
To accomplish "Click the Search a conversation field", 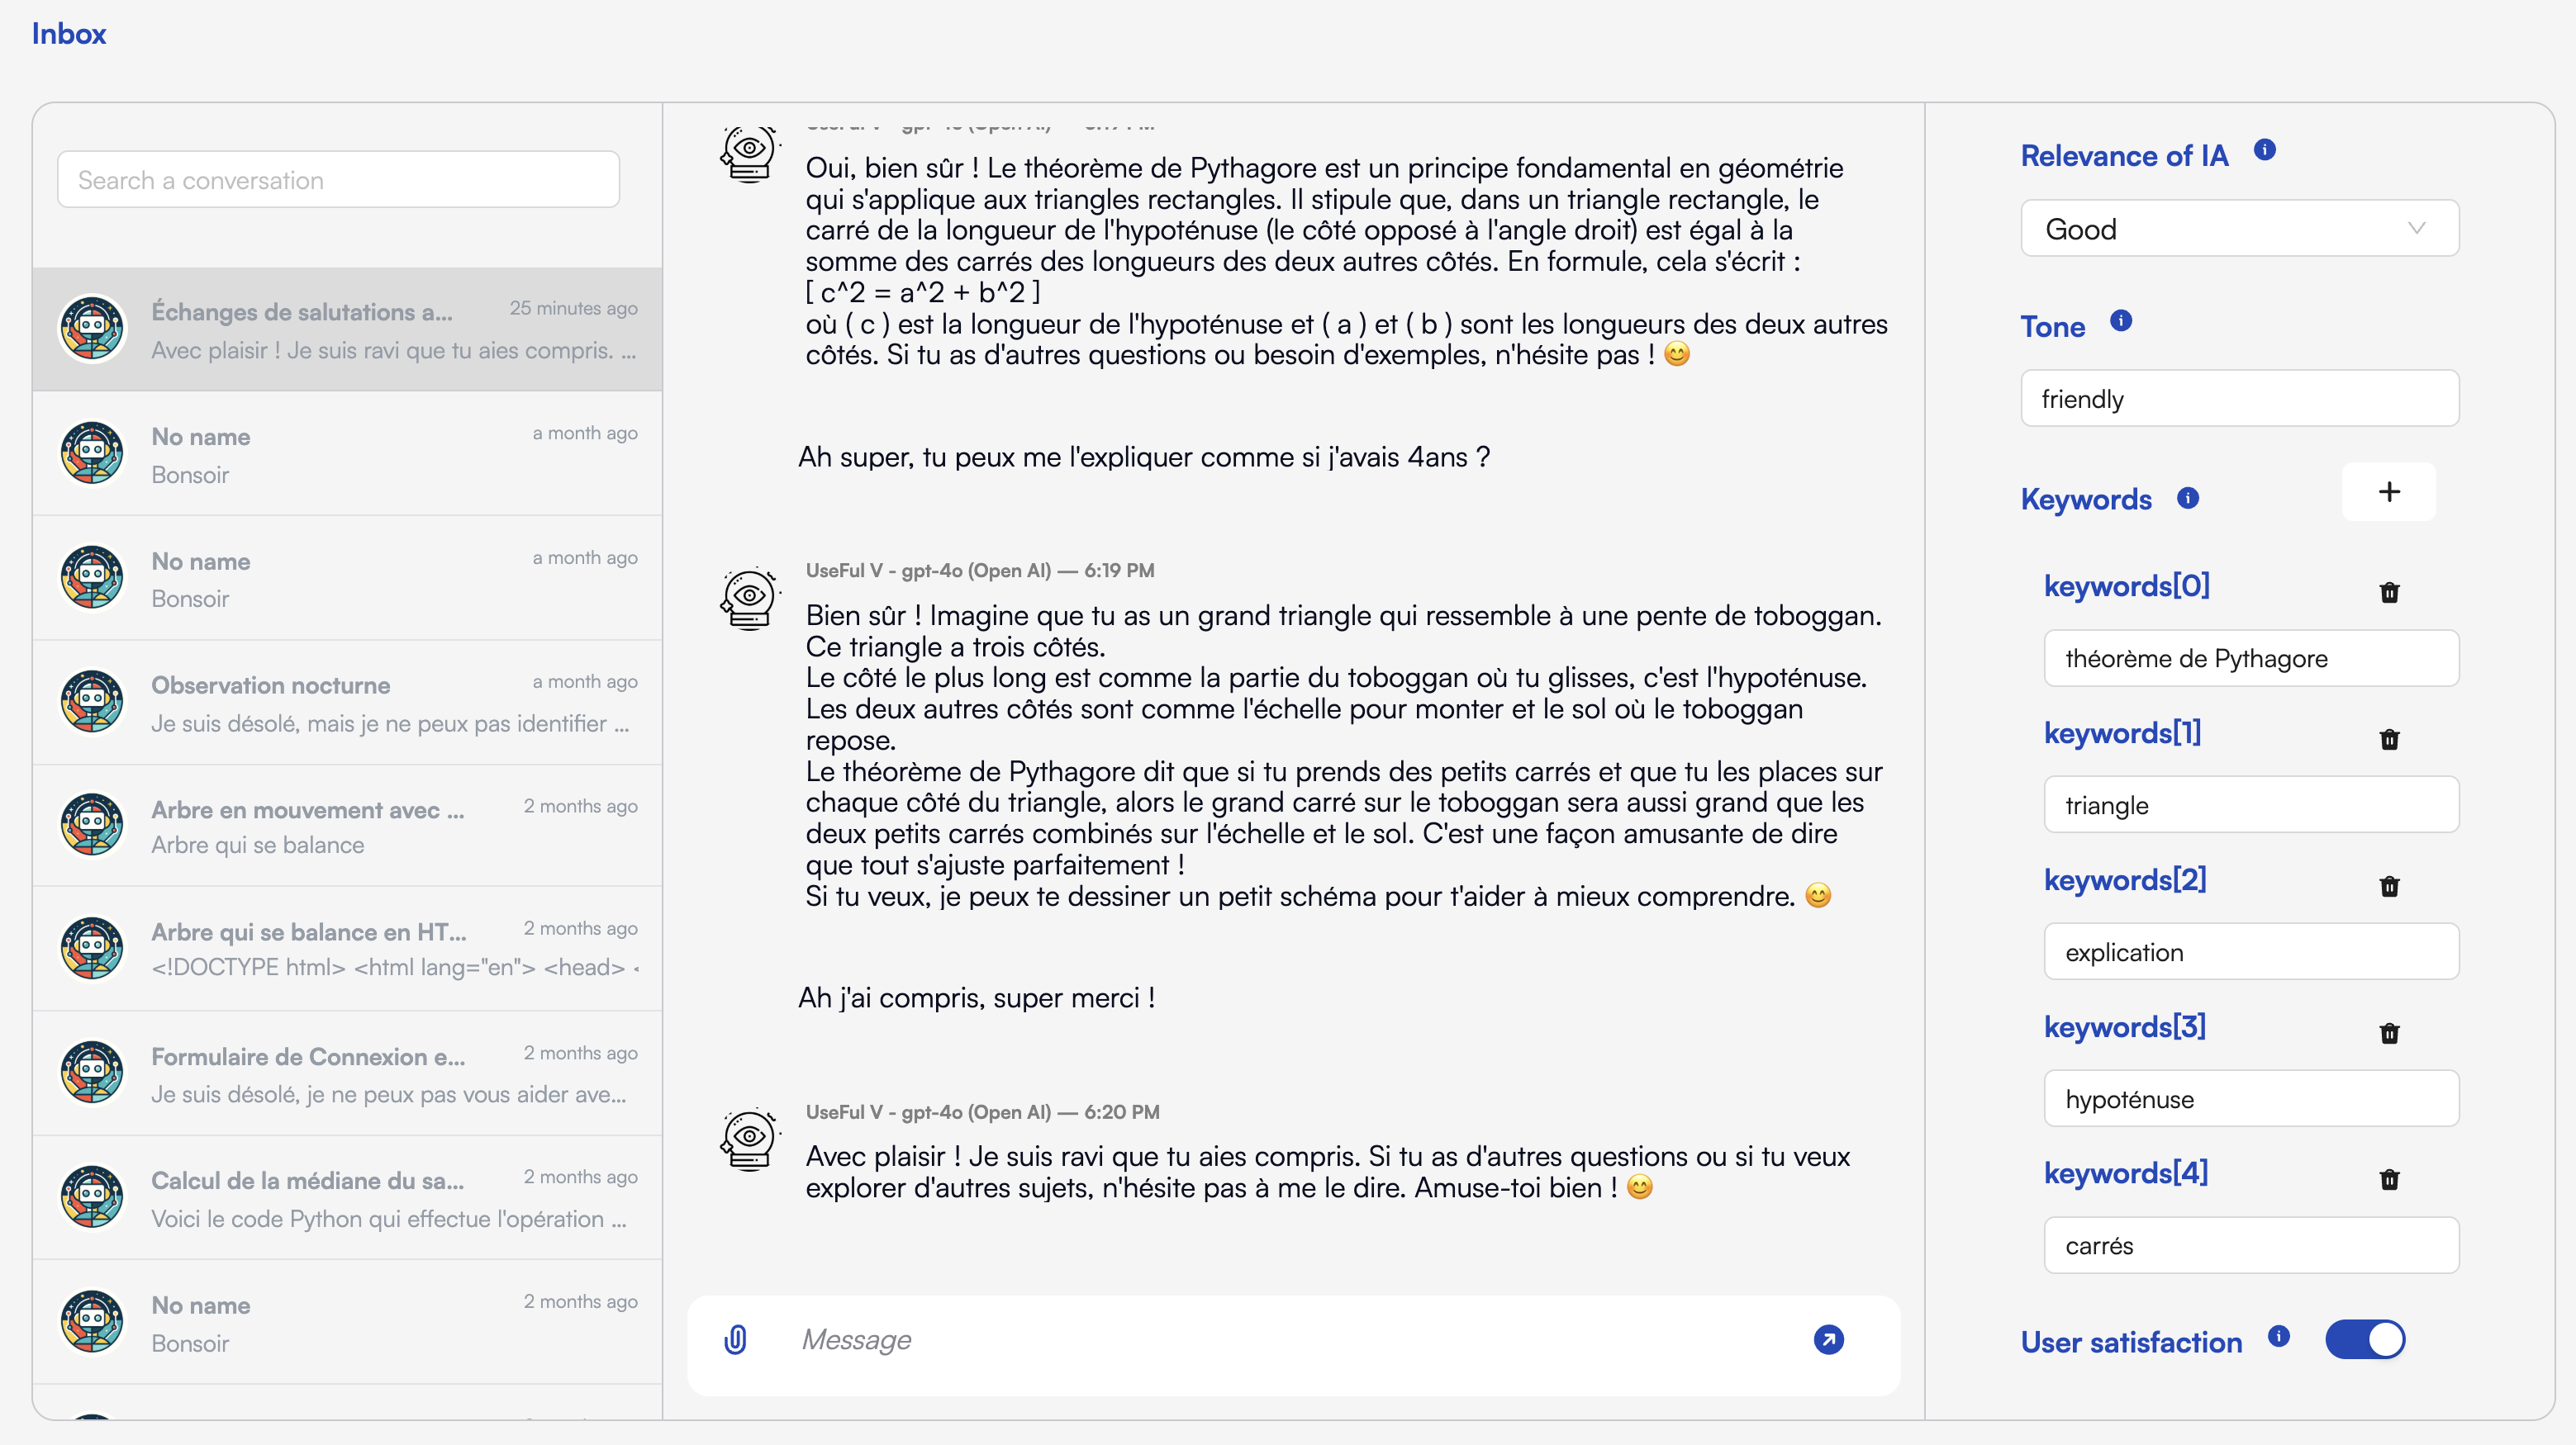I will pos(338,180).
